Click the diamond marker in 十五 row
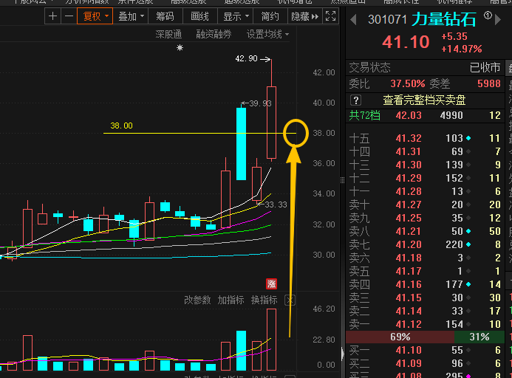The height and width of the screenshot is (378, 512). 468,138
